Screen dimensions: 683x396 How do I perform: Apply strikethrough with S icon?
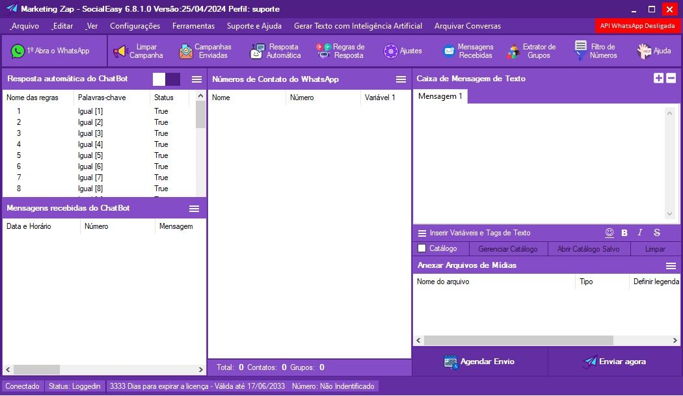tap(656, 233)
